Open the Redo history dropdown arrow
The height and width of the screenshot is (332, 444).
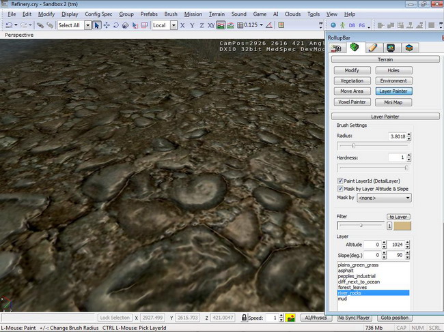tap(30, 25)
